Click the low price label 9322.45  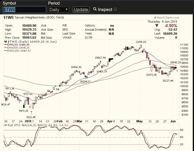point(31,117)
